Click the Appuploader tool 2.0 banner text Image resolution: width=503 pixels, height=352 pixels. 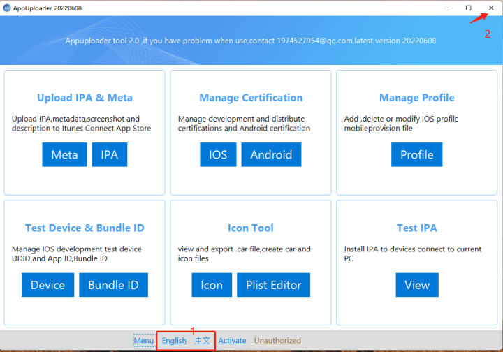tap(251, 41)
